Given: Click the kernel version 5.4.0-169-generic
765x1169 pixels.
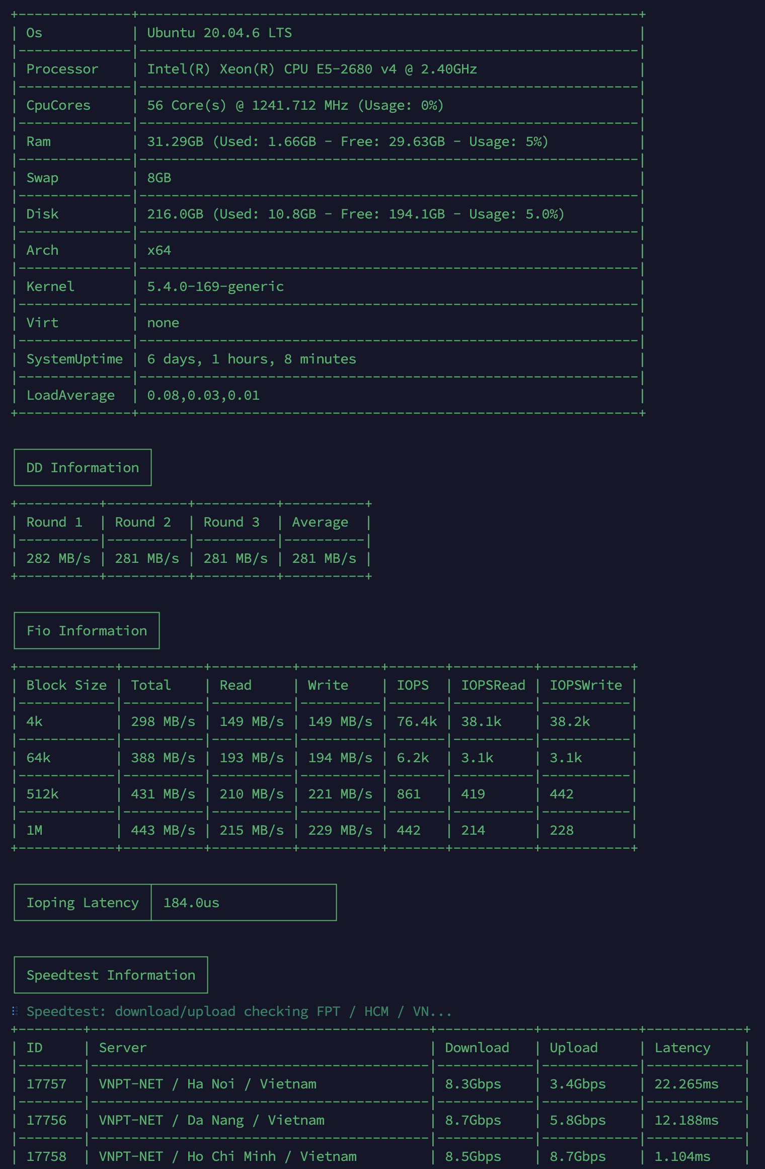Looking at the screenshot, I should pyautogui.click(x=215, y=287).
